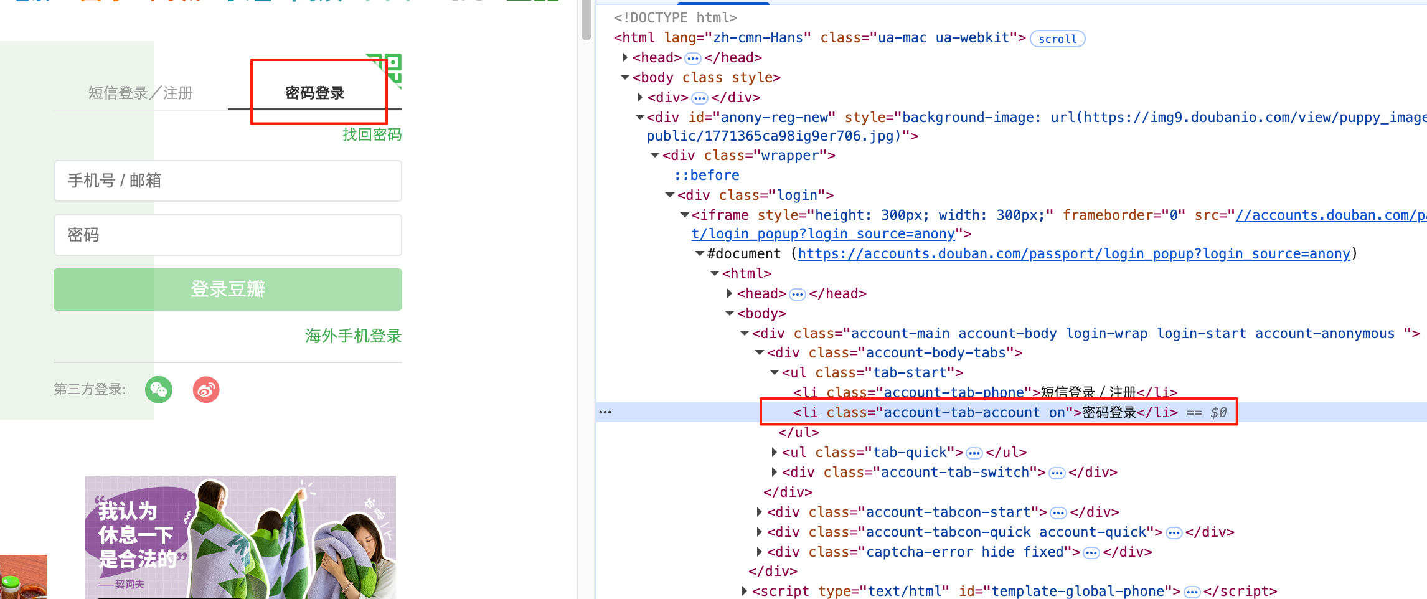Collapse the ul tab-start node
The image size is (1427, 599).
pos(775,372)
